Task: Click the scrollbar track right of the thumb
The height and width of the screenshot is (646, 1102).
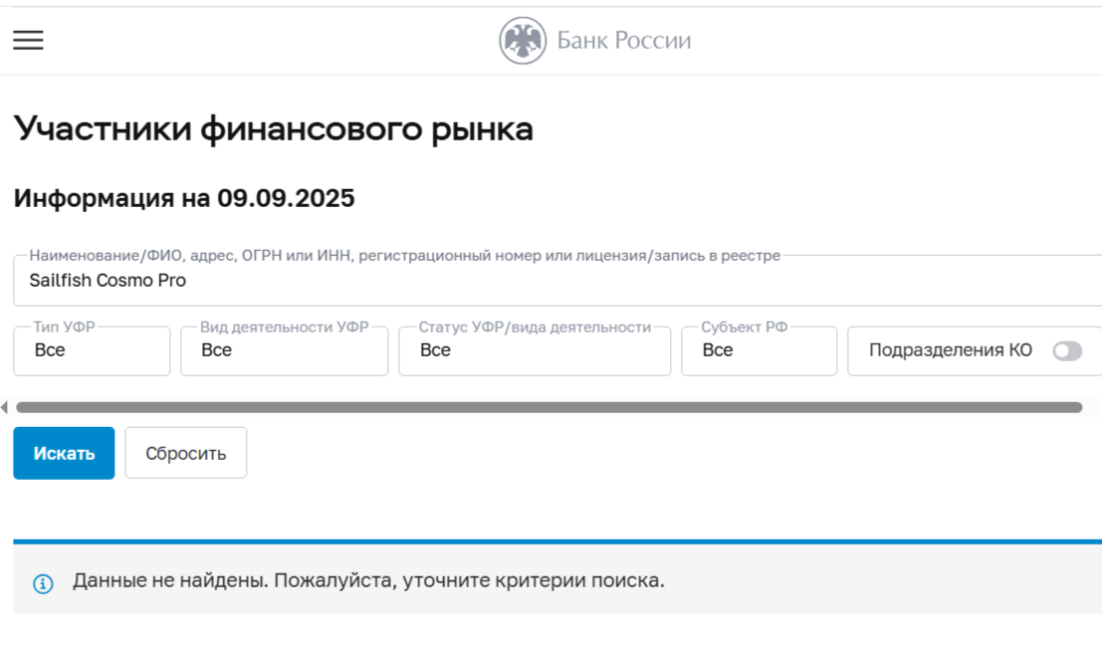Action: (1091, 407)
